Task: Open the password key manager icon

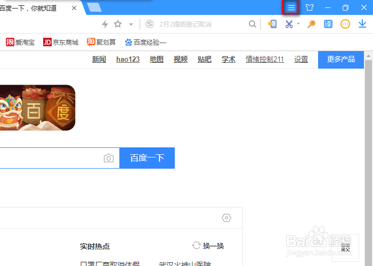Action: click(x=311, y=24)
